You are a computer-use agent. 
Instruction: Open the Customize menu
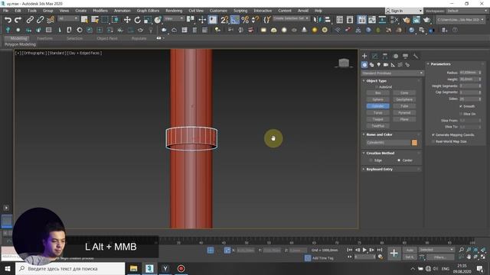pos(218,11)
